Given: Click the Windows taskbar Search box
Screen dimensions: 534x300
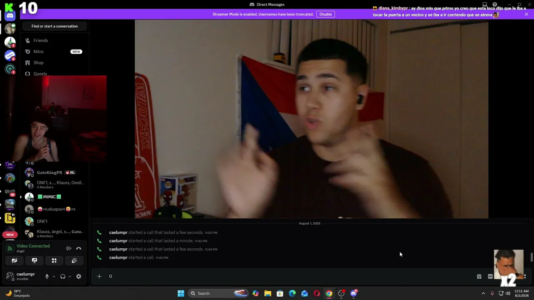Looking at the screenshot, I should coord(219,293).
